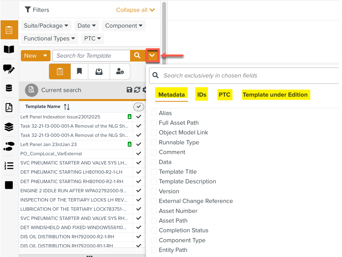Enable the Alias checkbox

(154, 113)
